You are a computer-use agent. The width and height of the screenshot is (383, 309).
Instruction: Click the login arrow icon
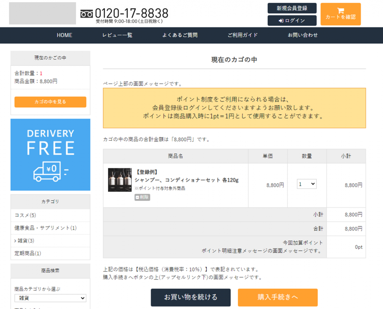pos(281,21)
